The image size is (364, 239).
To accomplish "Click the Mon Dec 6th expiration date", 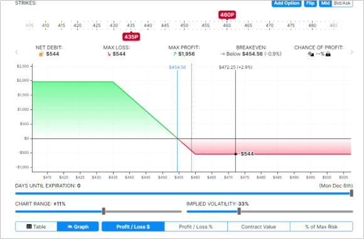I will [x=336, y=186].
